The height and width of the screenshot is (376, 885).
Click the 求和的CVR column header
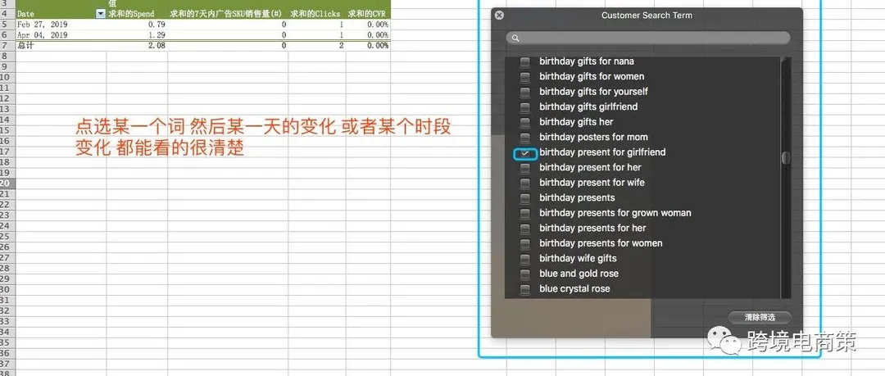(368, 14)
